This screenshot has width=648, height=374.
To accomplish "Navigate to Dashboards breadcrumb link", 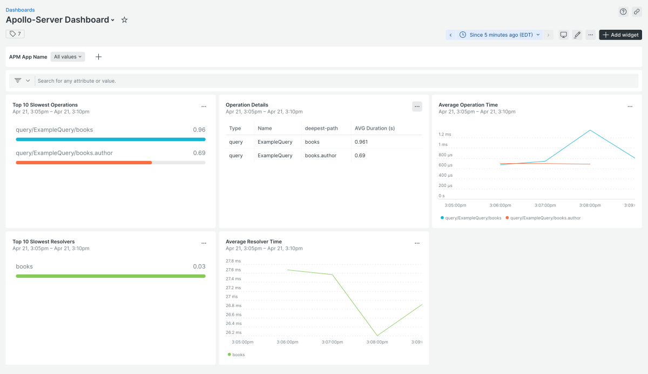I will coord(20,10).
